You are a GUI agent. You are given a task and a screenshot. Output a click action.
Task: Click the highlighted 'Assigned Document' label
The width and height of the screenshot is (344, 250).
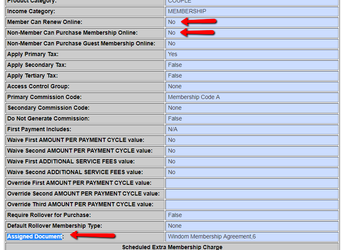coord(34,236)
